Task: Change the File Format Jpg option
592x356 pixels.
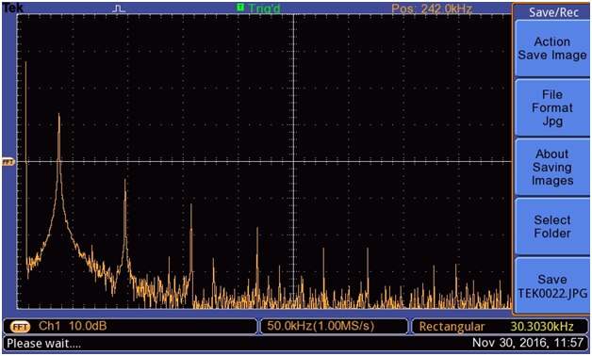Action: [552, 108]
